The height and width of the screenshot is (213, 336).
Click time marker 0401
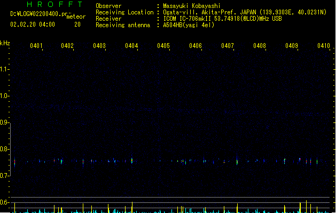(36, 46)
